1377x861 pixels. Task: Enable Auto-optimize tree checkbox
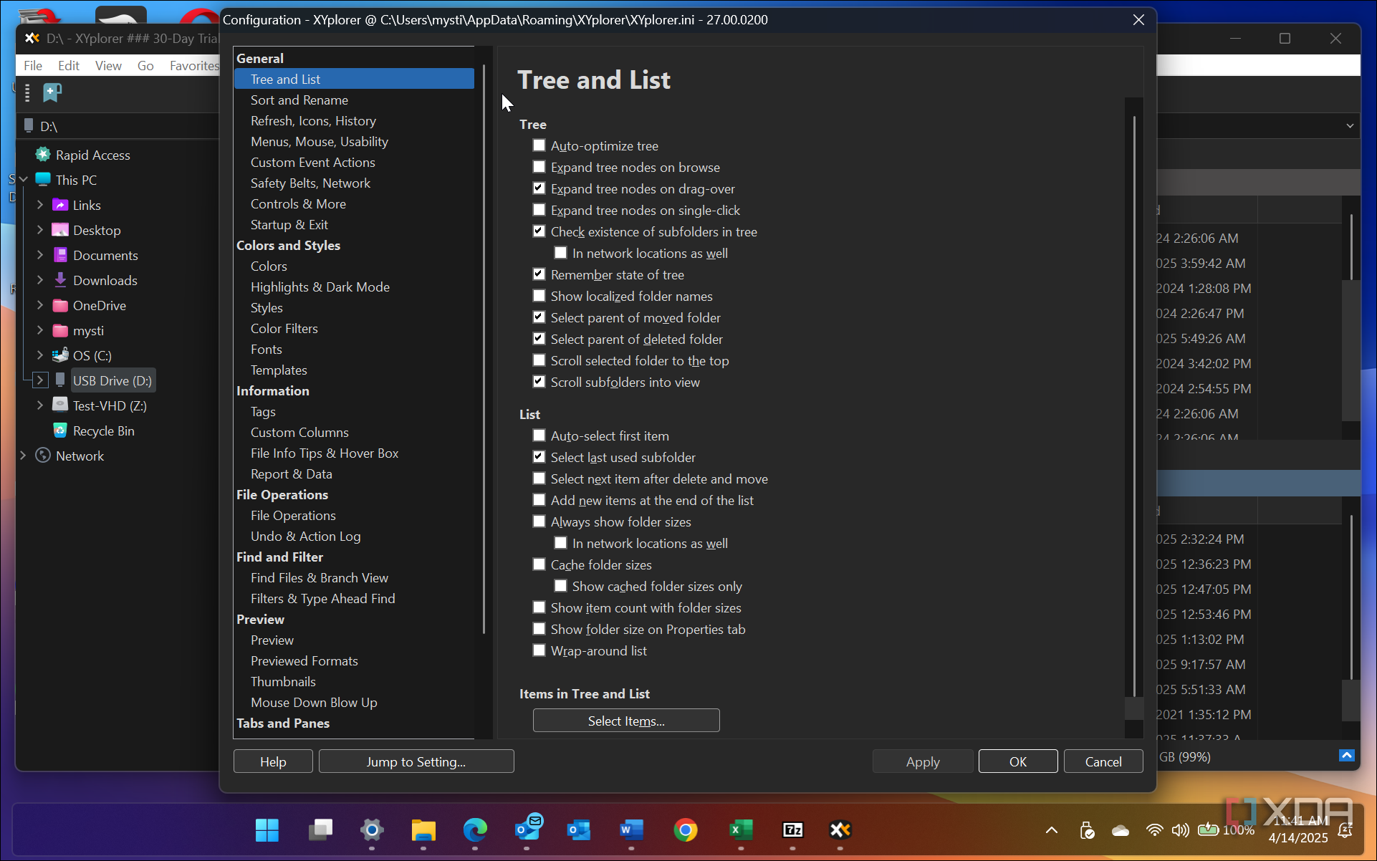(539, 145)
